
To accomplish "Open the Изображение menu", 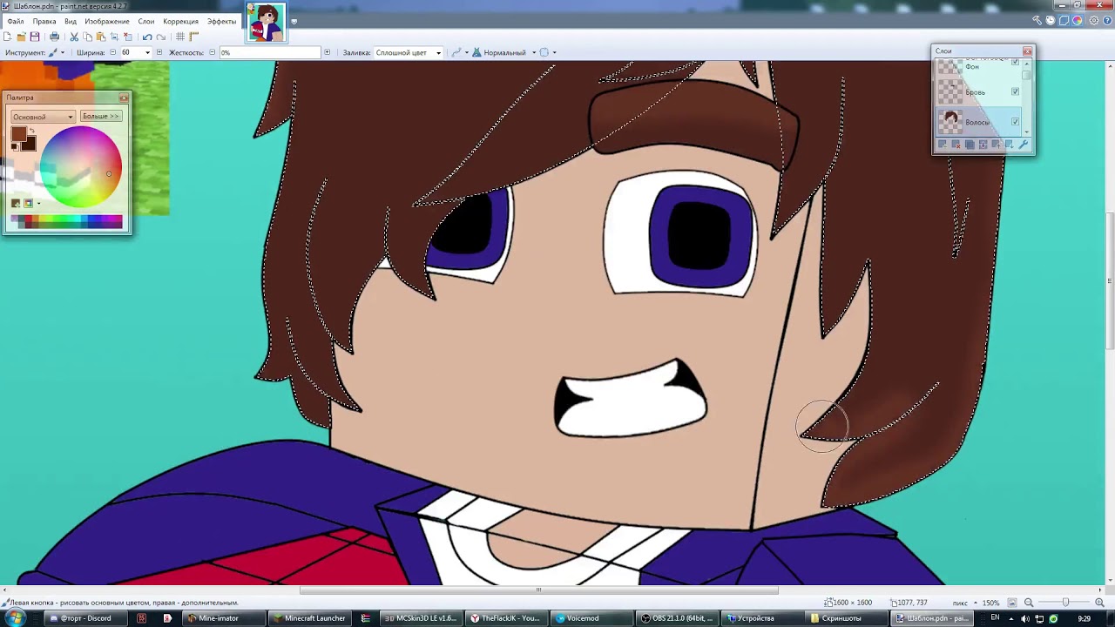I will pos(107,21).
